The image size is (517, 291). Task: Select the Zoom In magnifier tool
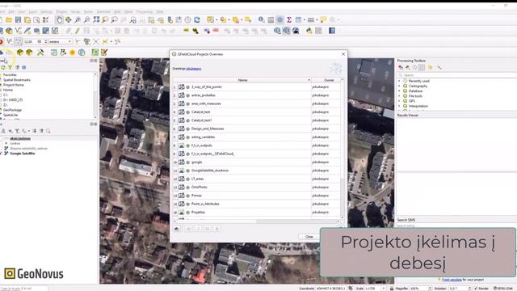click(78, 20)
